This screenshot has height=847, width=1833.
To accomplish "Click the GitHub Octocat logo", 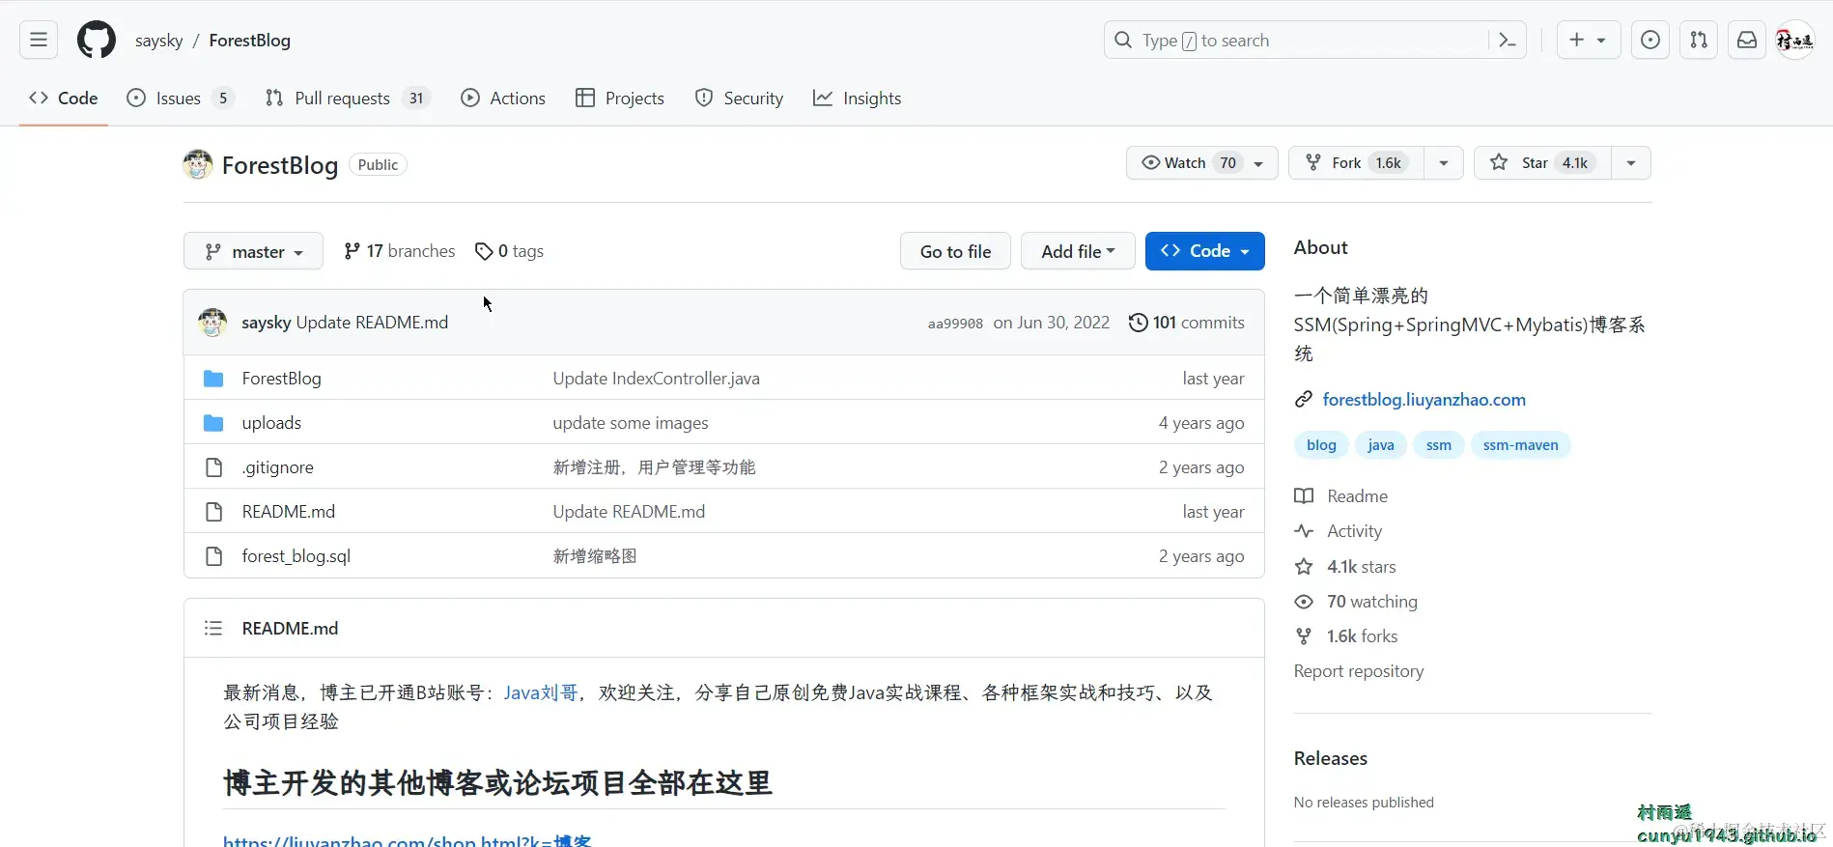I will pyautogui.click(x=97, y=40).
